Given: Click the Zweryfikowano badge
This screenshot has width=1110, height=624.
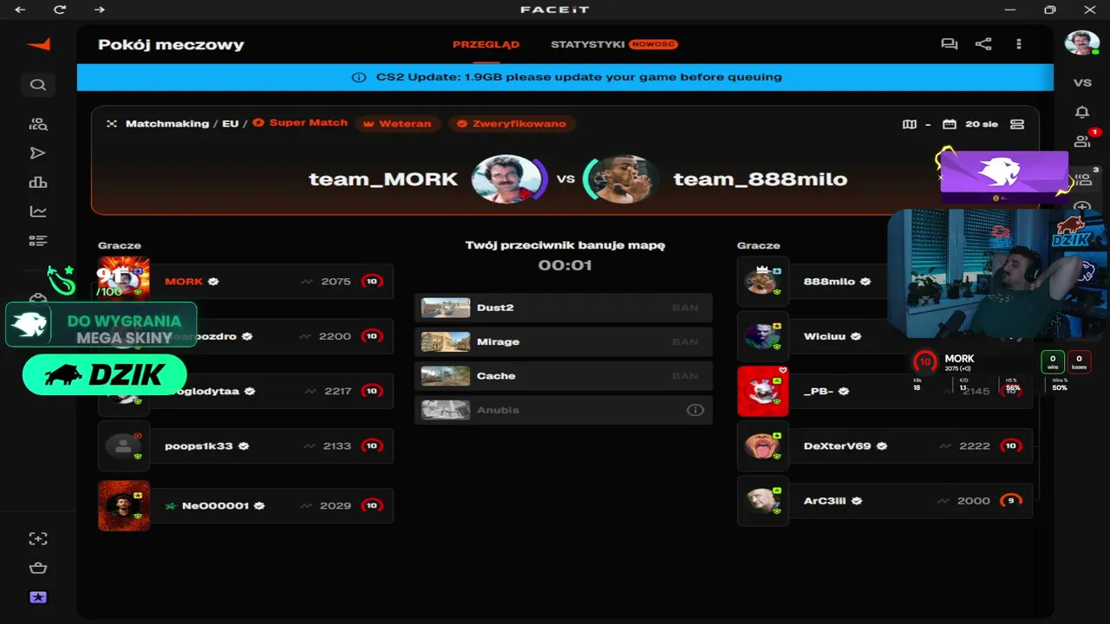Looking at the screenshot, I should 512,124.
